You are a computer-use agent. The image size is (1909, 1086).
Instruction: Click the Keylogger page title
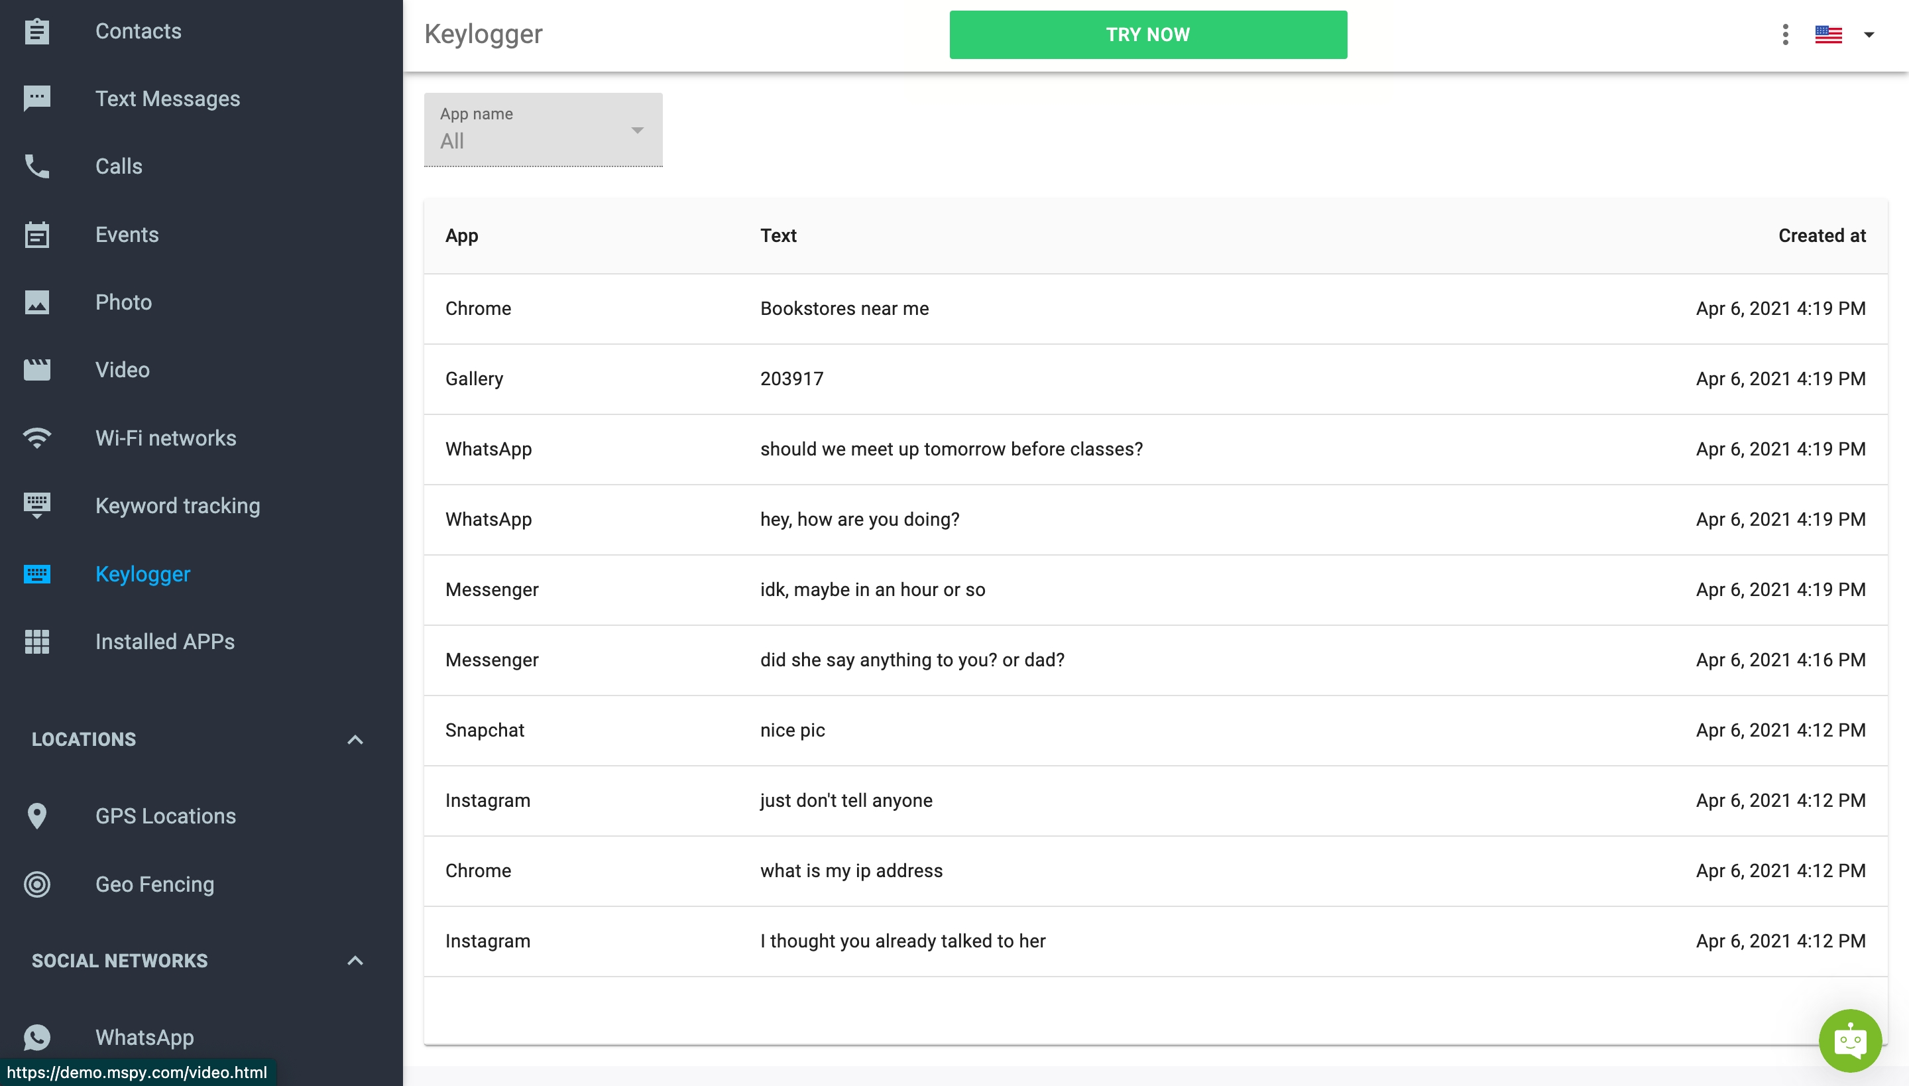tap(483, 34)
